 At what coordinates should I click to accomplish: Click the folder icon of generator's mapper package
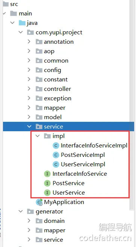39,230
